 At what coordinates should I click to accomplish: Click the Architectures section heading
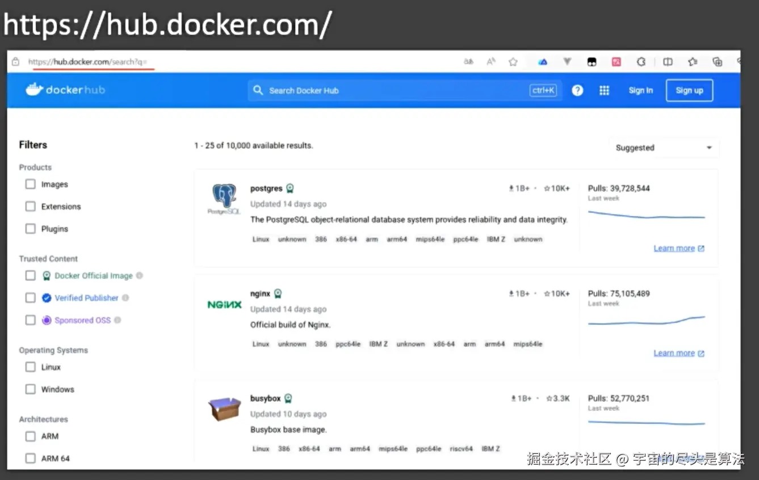(43, 419)
